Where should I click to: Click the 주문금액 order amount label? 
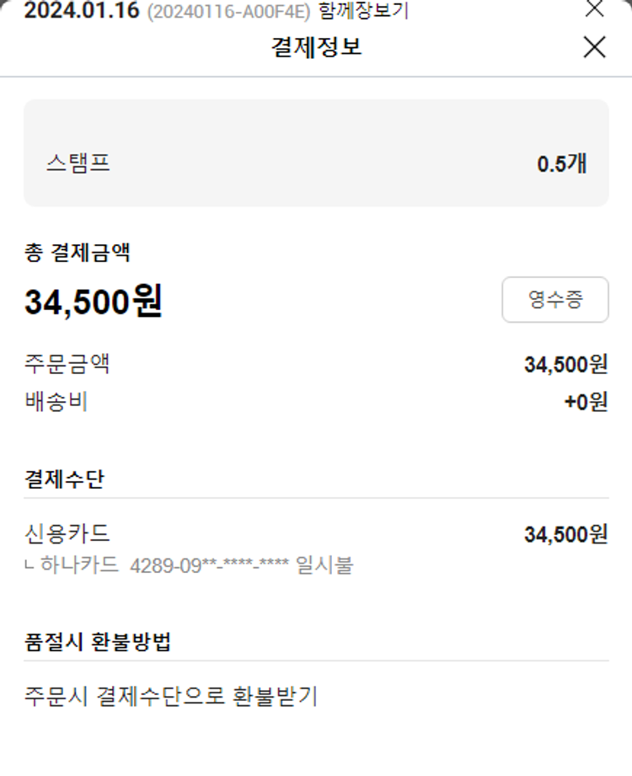67,365
